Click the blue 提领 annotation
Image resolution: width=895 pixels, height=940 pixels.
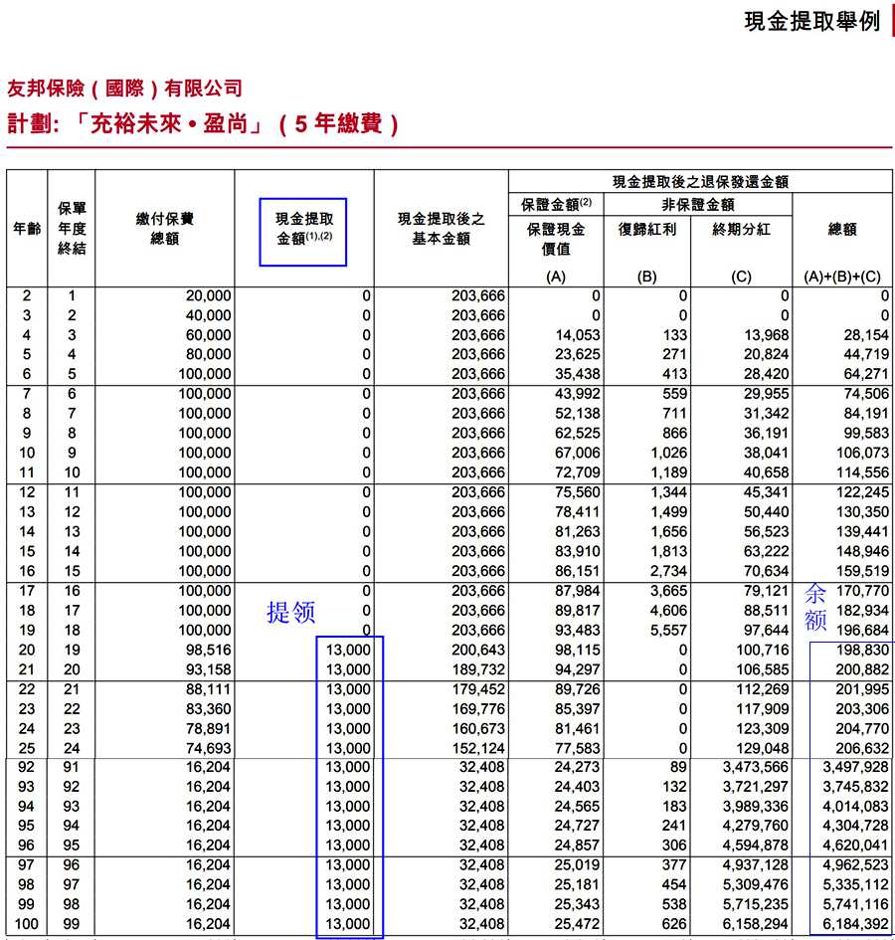pyautogui.click(x=290, y=613)
